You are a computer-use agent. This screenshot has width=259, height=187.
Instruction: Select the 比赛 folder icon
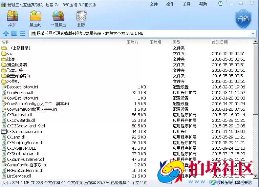tap(4, 59)
